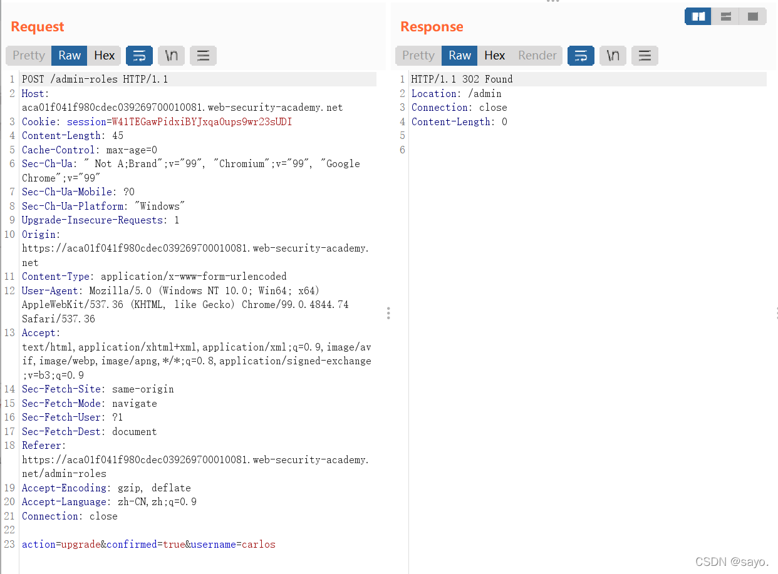This screenshot has width=778, height=574.
Task: Select side-by-side split layout icon
Action: tap(698, 16)
